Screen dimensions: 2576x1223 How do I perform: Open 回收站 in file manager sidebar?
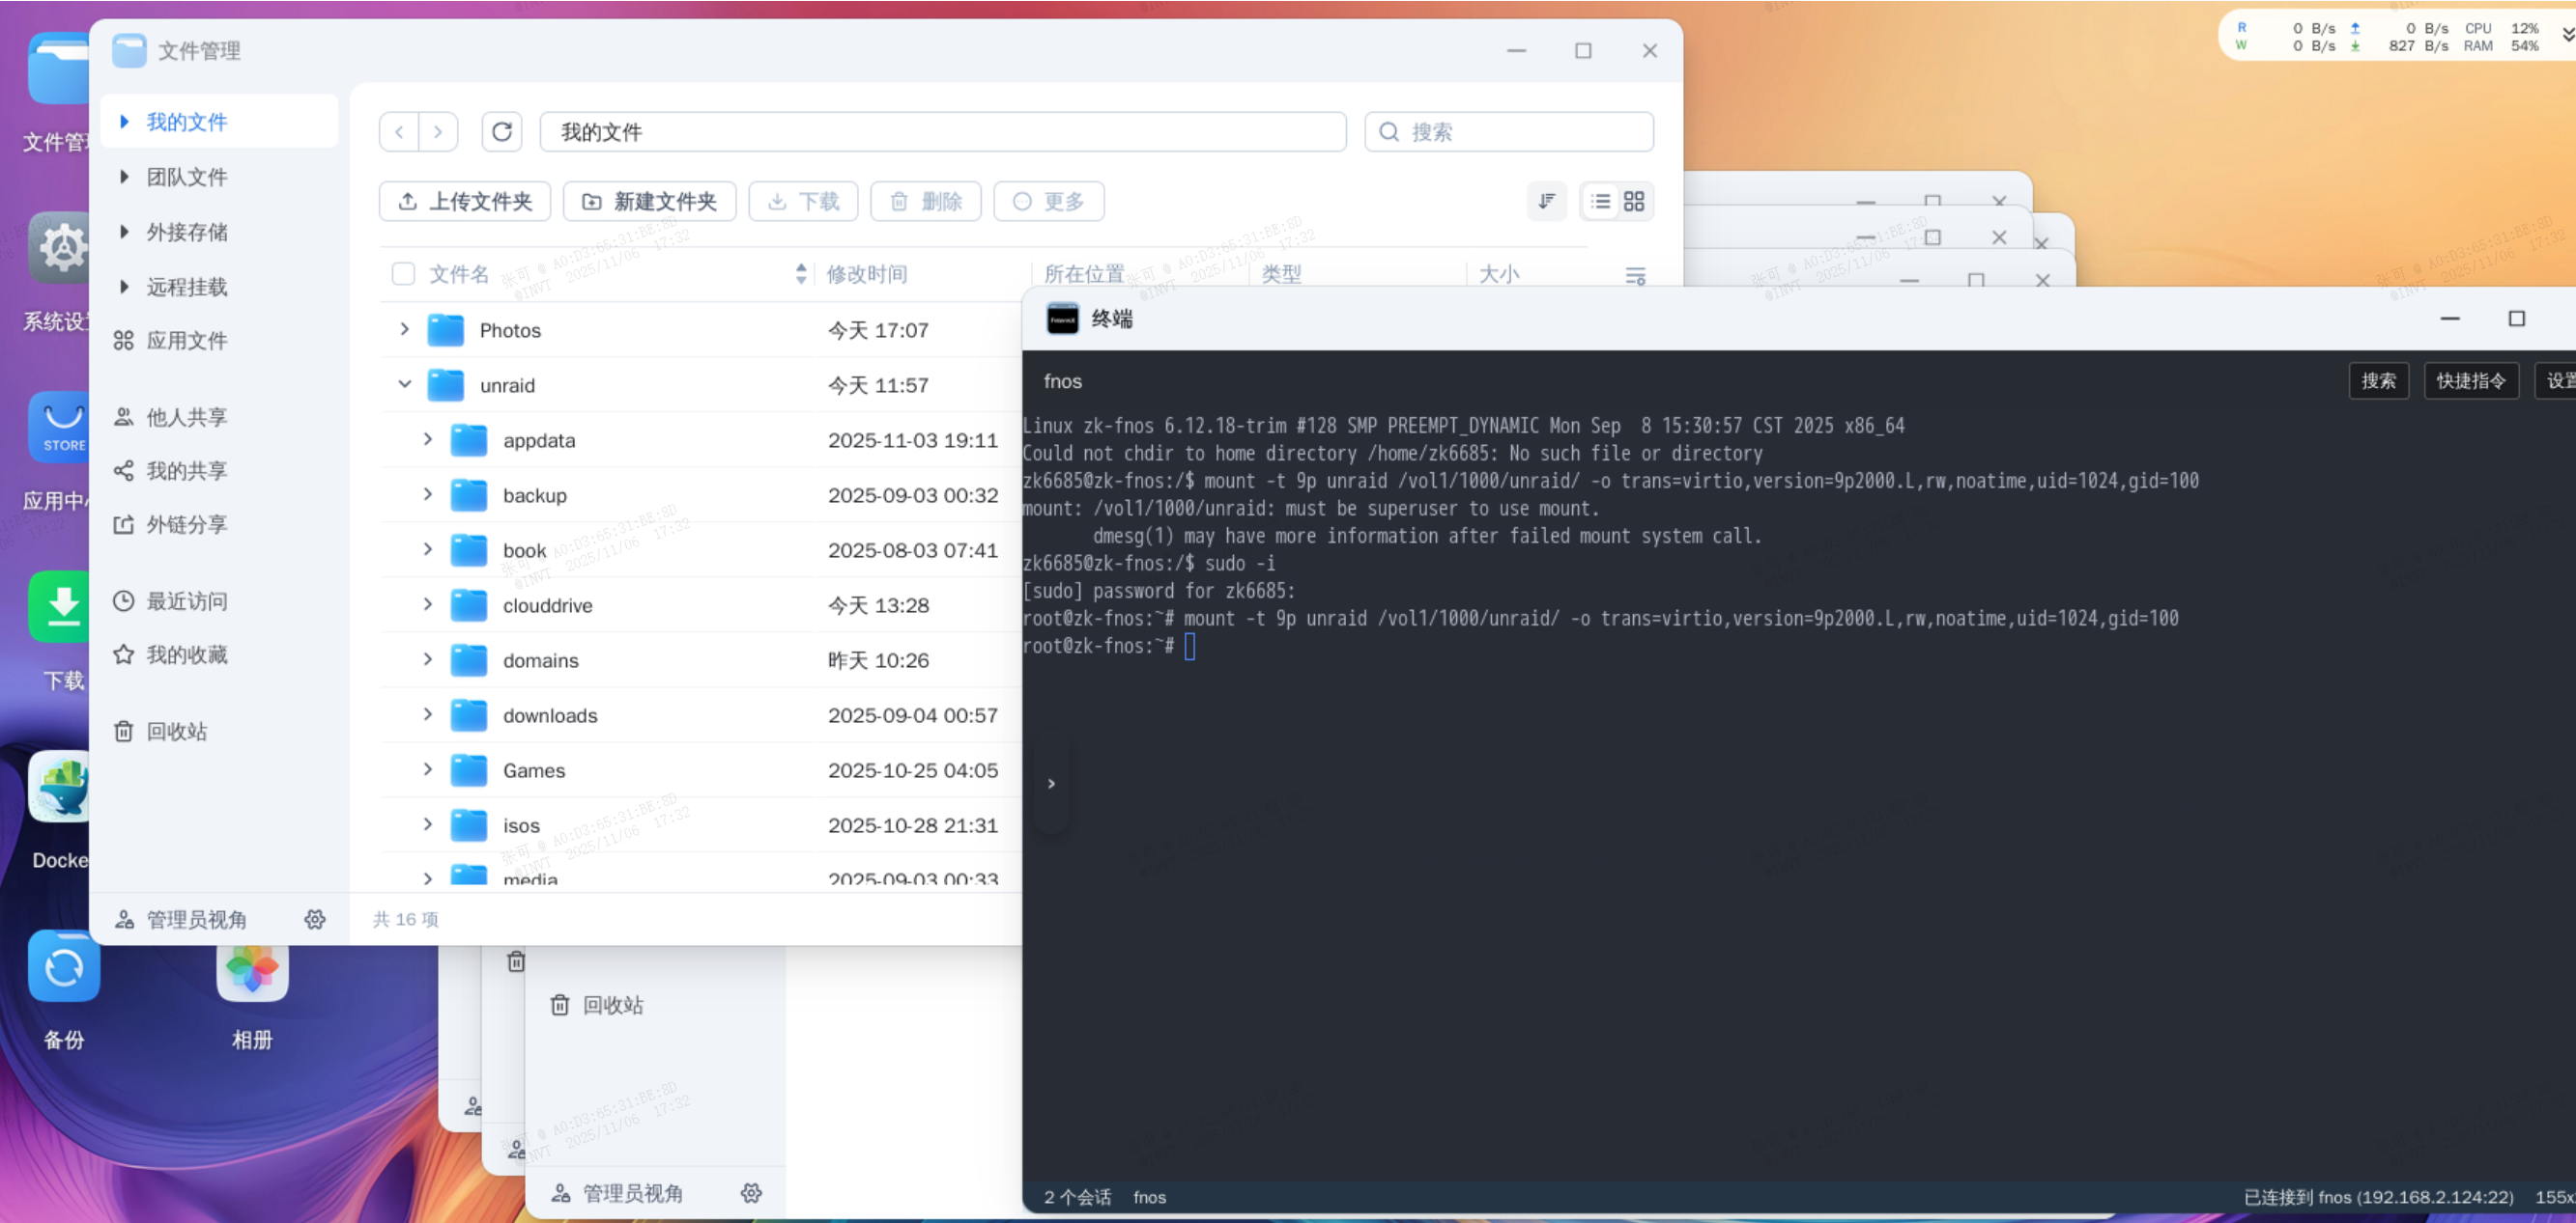(x=177, y=732)
